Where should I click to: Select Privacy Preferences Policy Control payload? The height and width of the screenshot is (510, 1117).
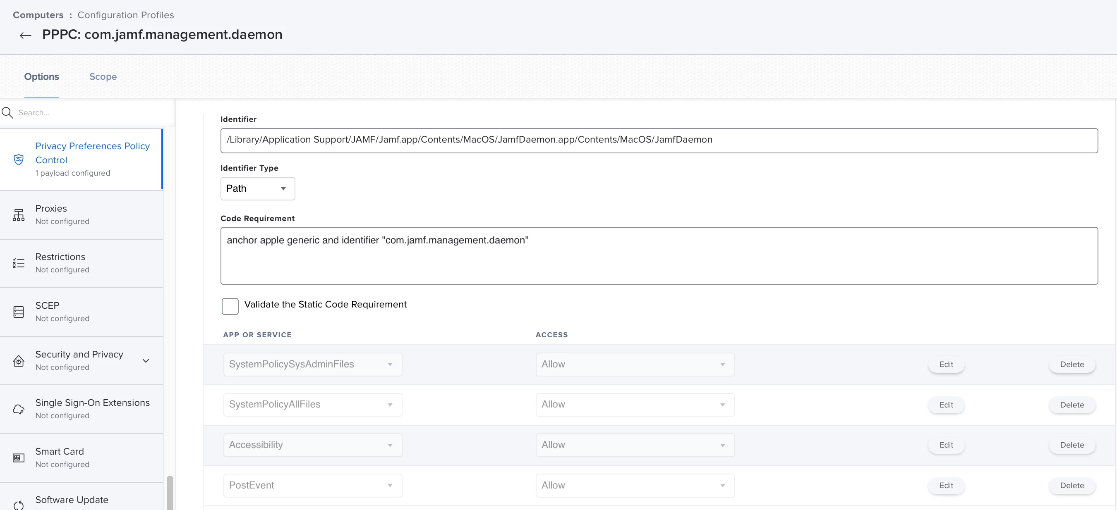point(81,160)
